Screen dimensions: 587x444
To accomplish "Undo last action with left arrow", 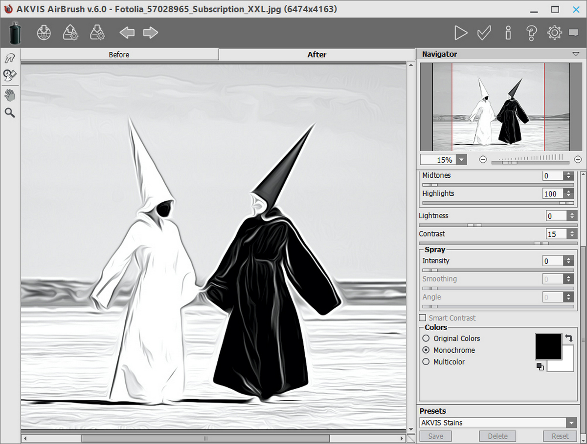I will tap(127, 33).
